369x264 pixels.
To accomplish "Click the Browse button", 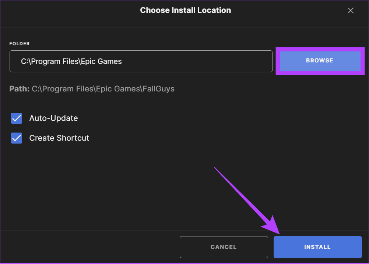I will click(x=319, y=61).
